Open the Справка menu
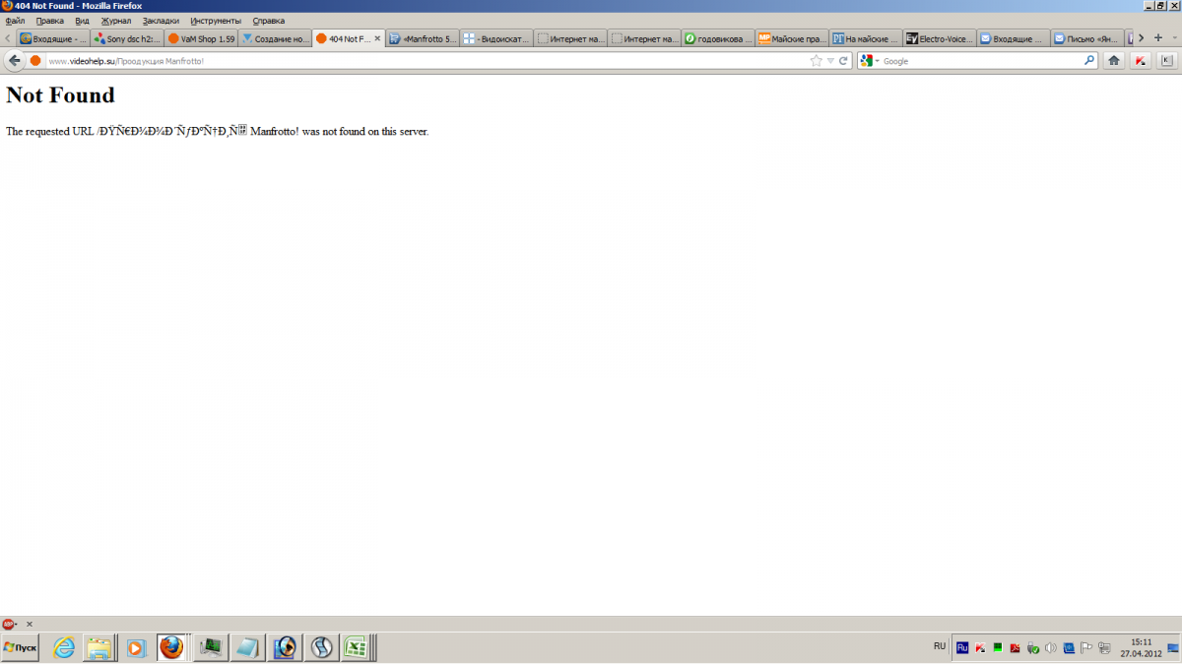 coord(269,21)
